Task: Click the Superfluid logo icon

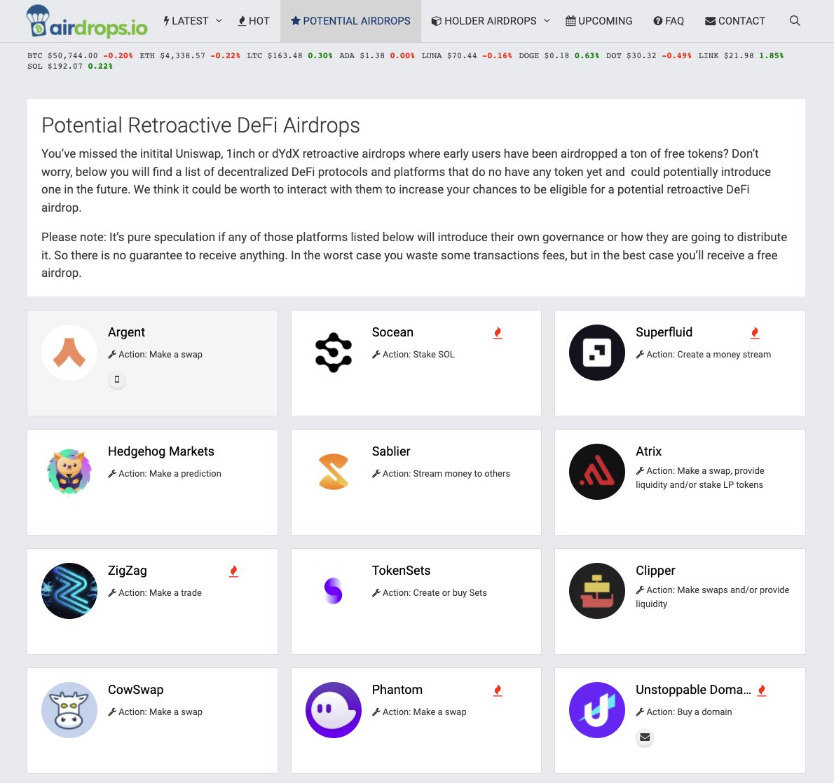Action: click(597, 352)
